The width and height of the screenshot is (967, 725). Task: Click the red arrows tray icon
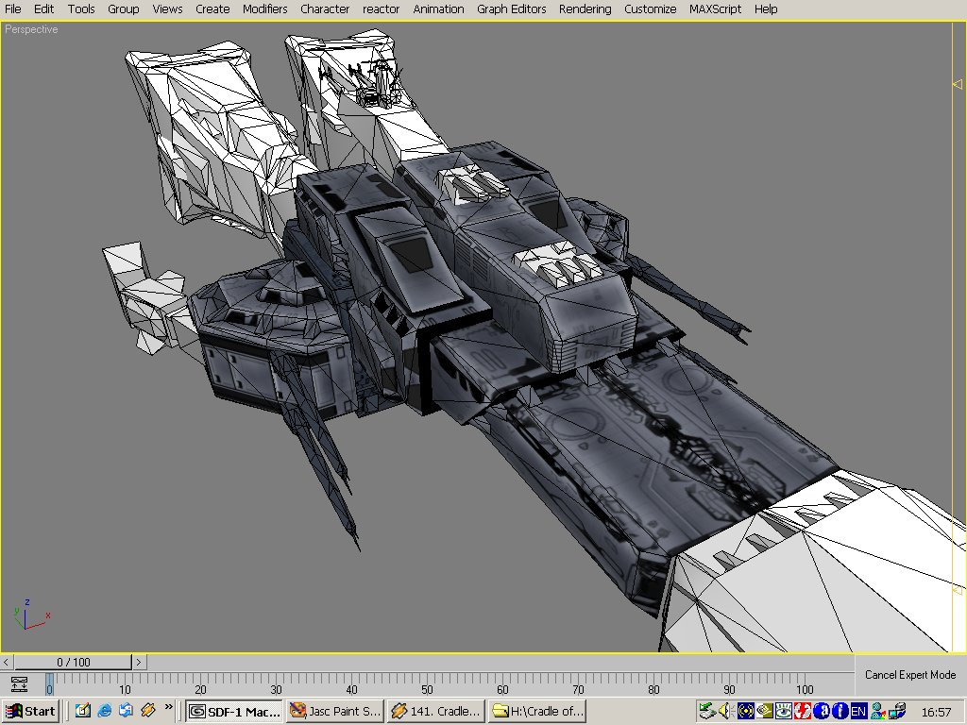click(803, 711)
